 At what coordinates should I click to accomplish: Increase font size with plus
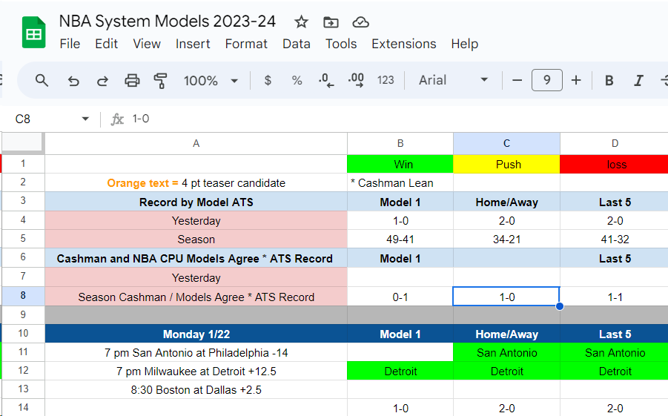click(576, 80)
